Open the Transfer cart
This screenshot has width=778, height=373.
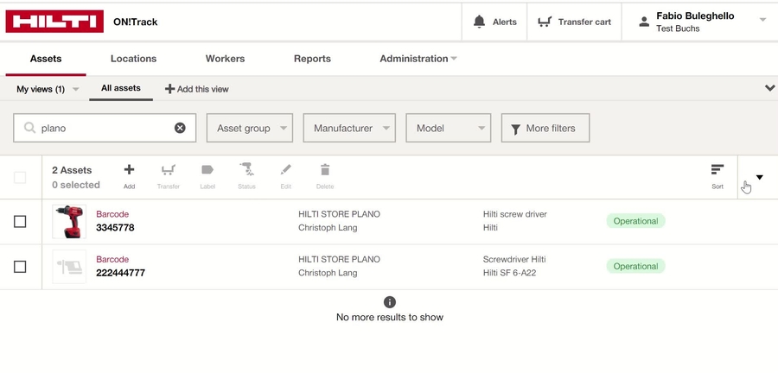(x=574, y=22)
